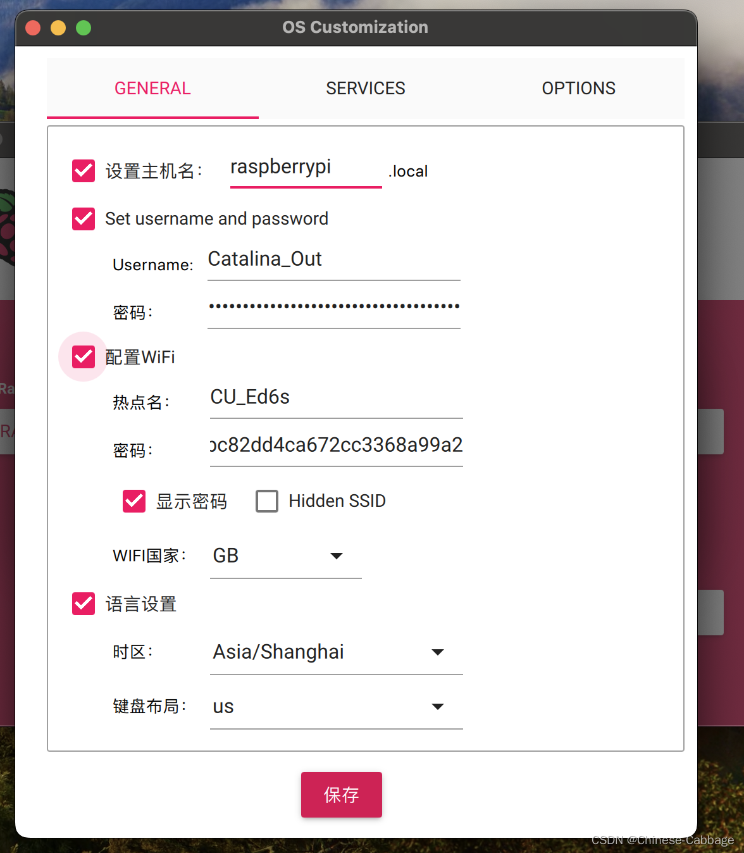Uncheck the 显示密码 checkbox
The width and height of the screenshot is (744, 853).
click(x=134, y=501)
